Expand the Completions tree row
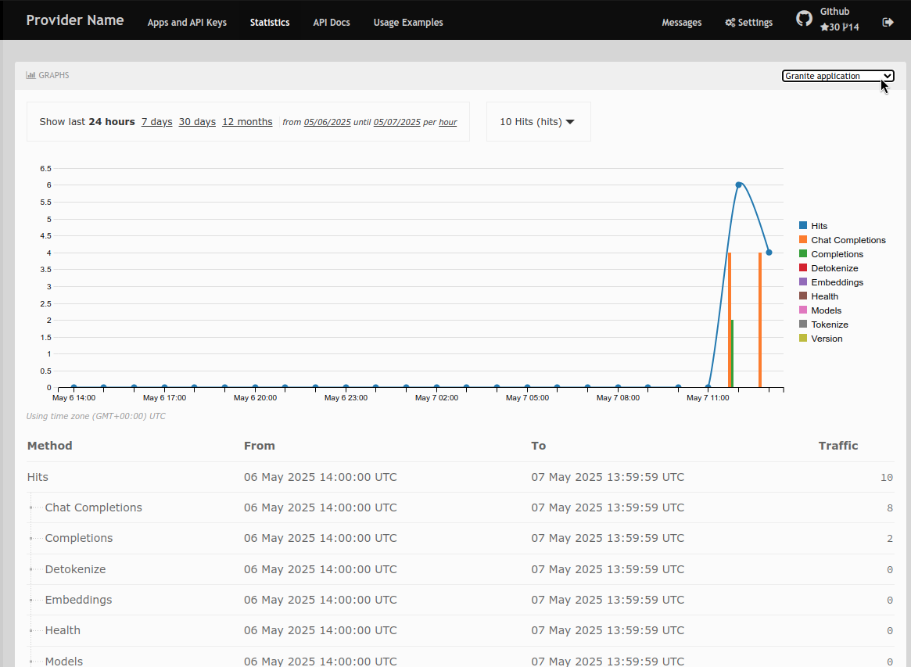Viewport: 911px width, 667px height. [x=32, y=538]
